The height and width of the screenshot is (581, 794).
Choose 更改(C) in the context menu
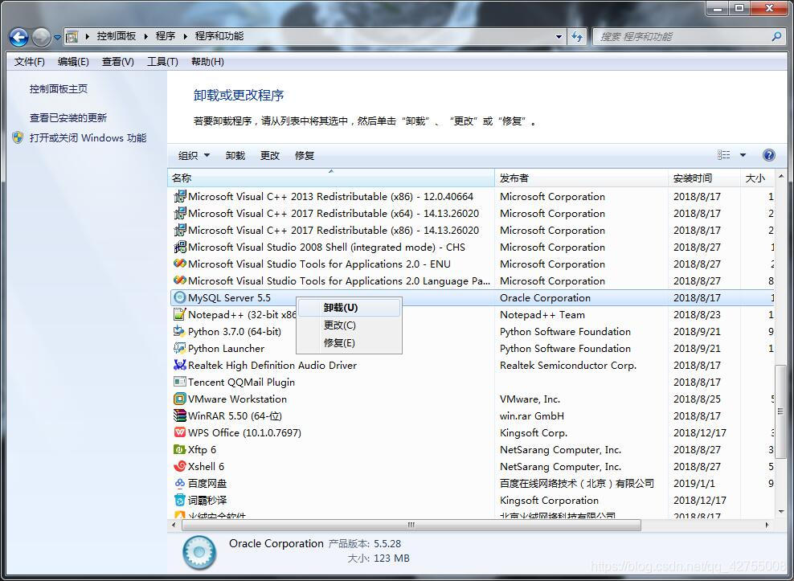click(x=350, y=325)
